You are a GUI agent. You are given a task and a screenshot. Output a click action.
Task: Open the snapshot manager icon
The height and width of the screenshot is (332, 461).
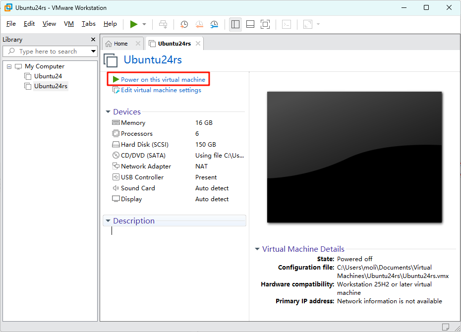tap(214, 24)
